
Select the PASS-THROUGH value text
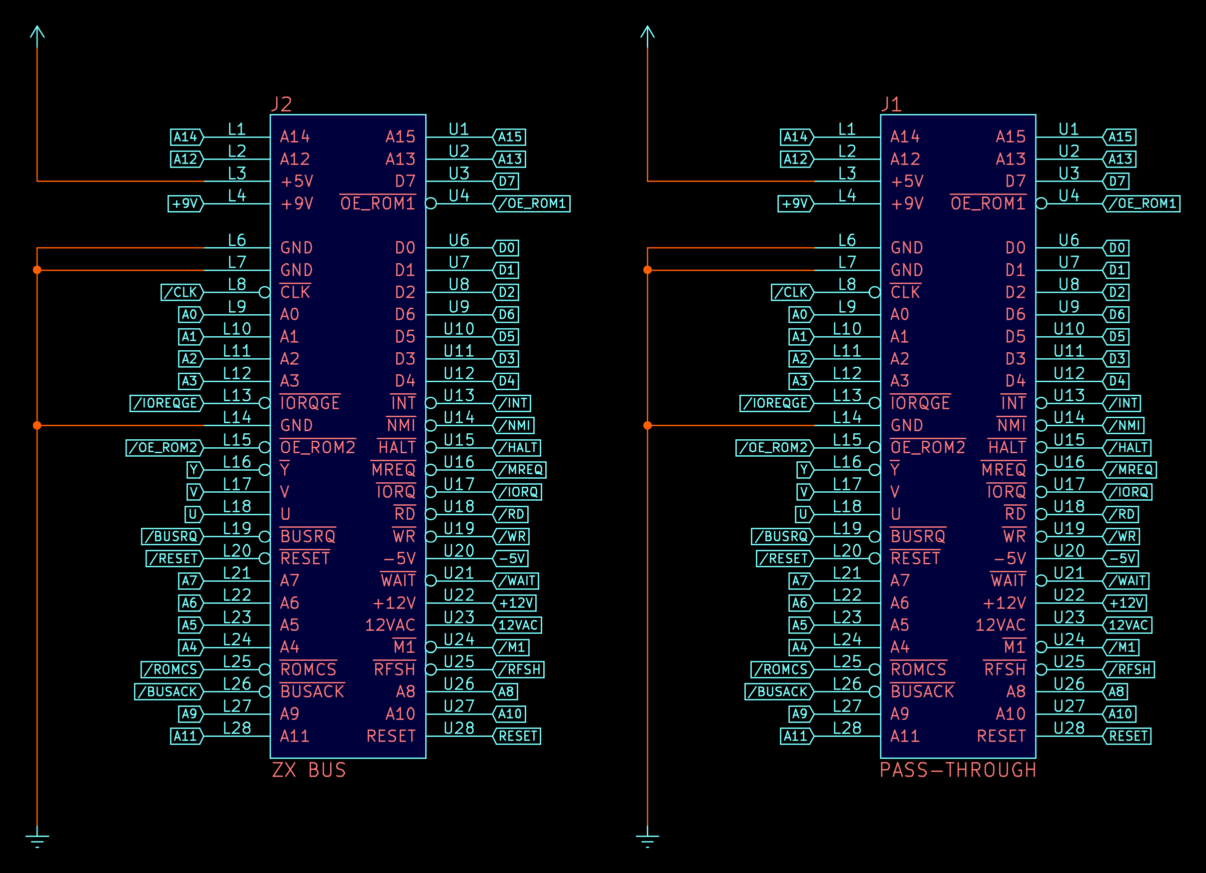(x=958, y=770)
